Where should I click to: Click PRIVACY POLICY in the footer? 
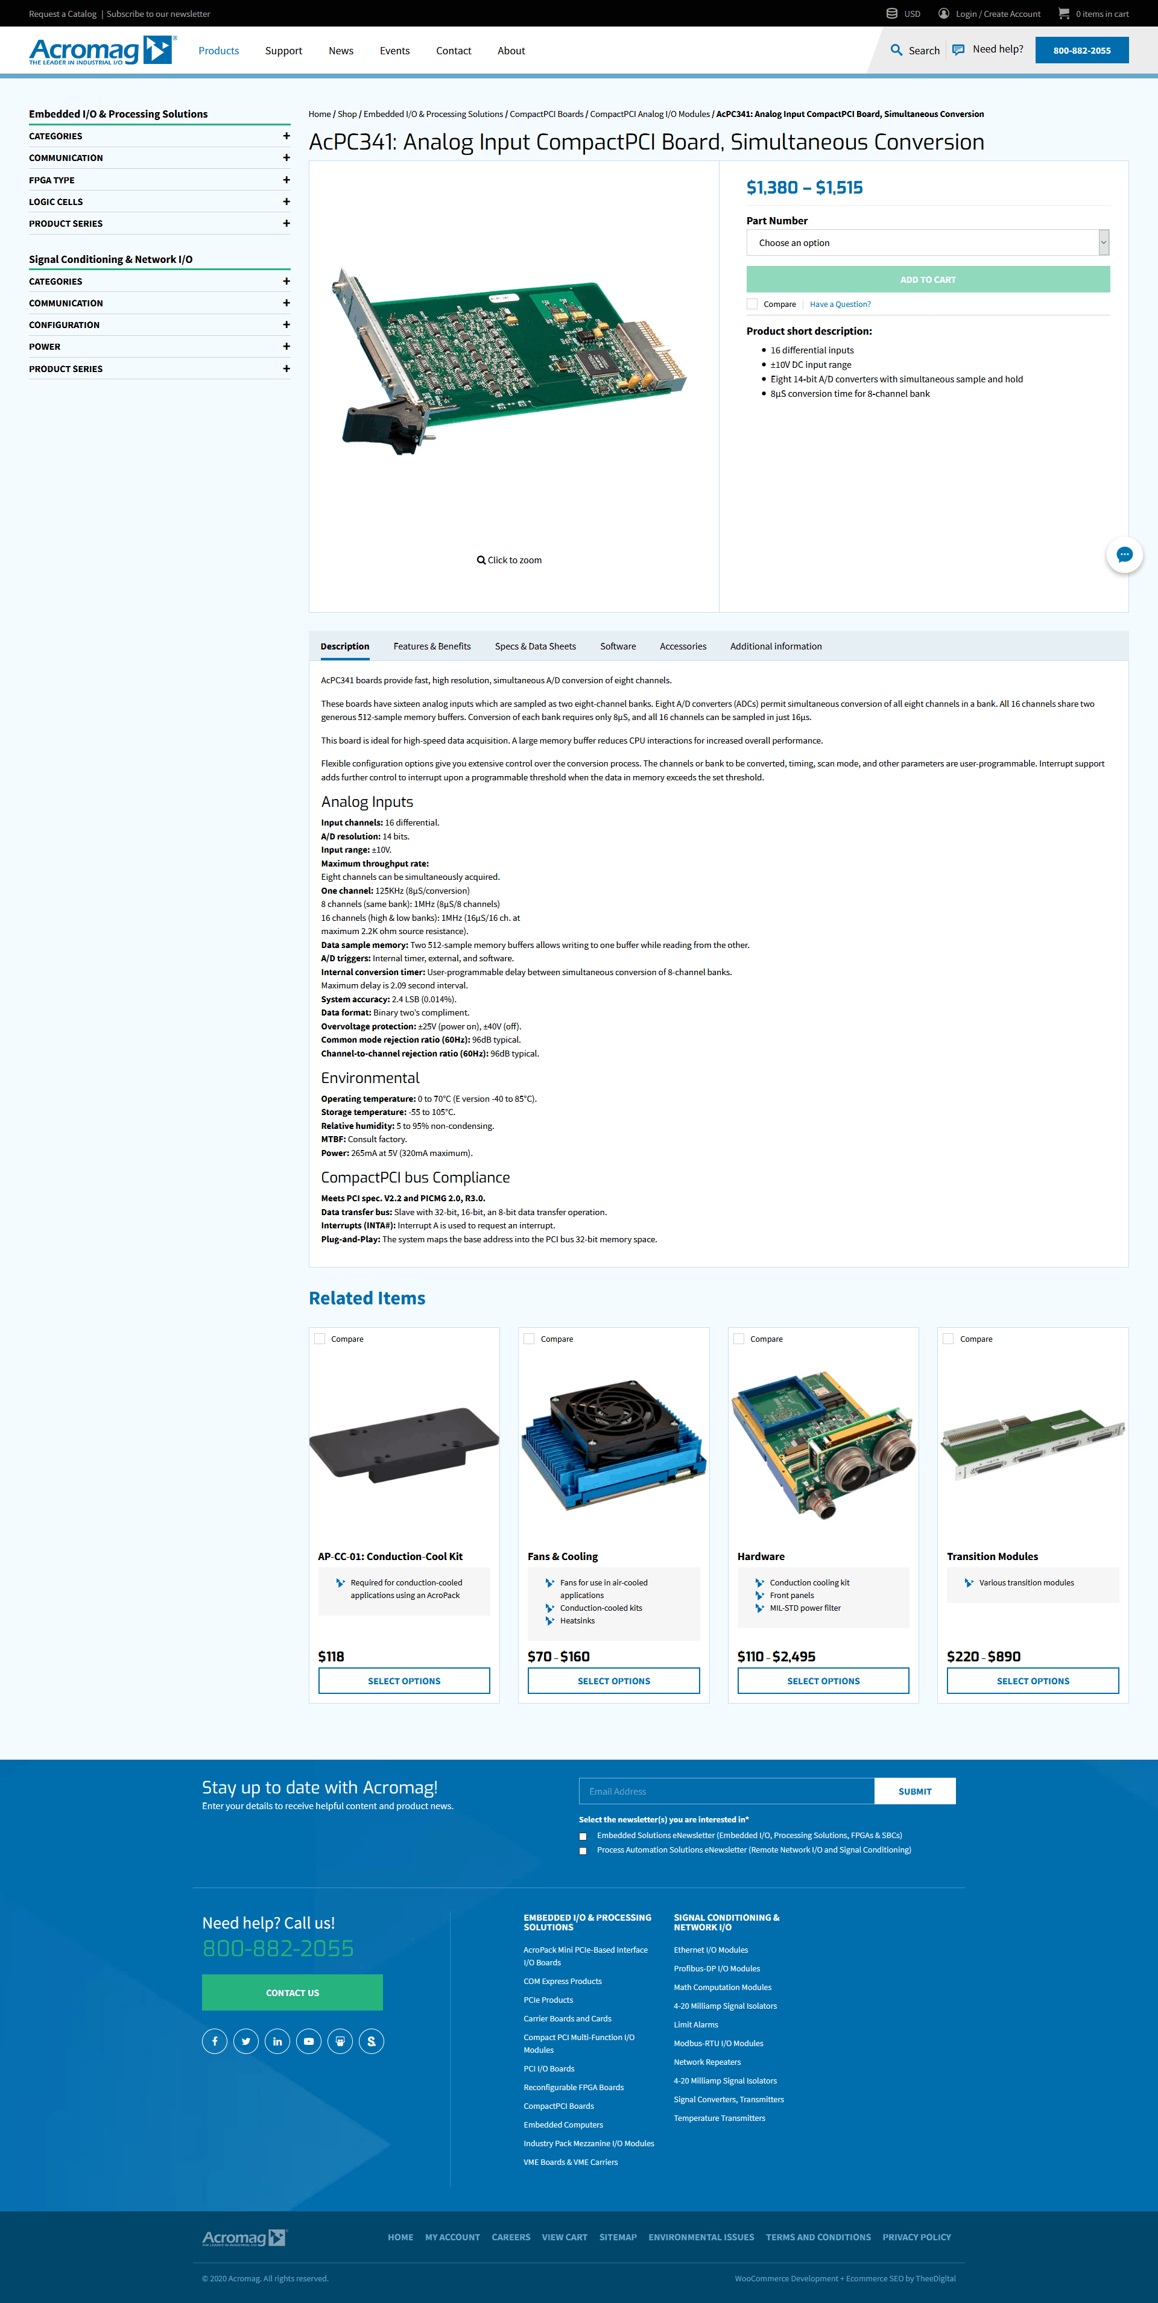[x=917, y=2238]
